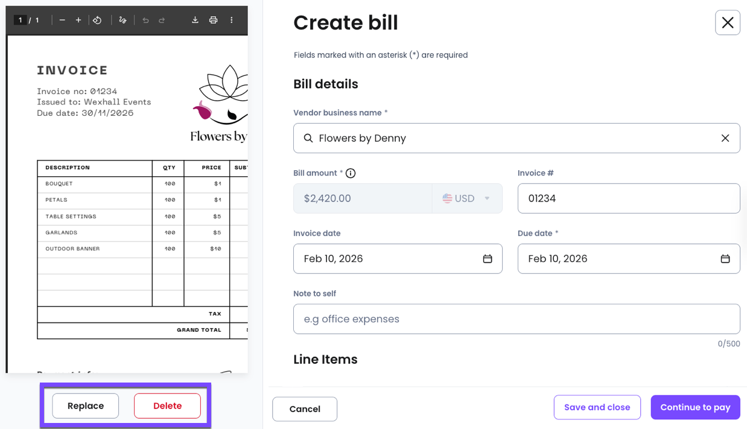Zoom in the invoice PDF preview
The image size is (747, 429).
tap(78, 20)
